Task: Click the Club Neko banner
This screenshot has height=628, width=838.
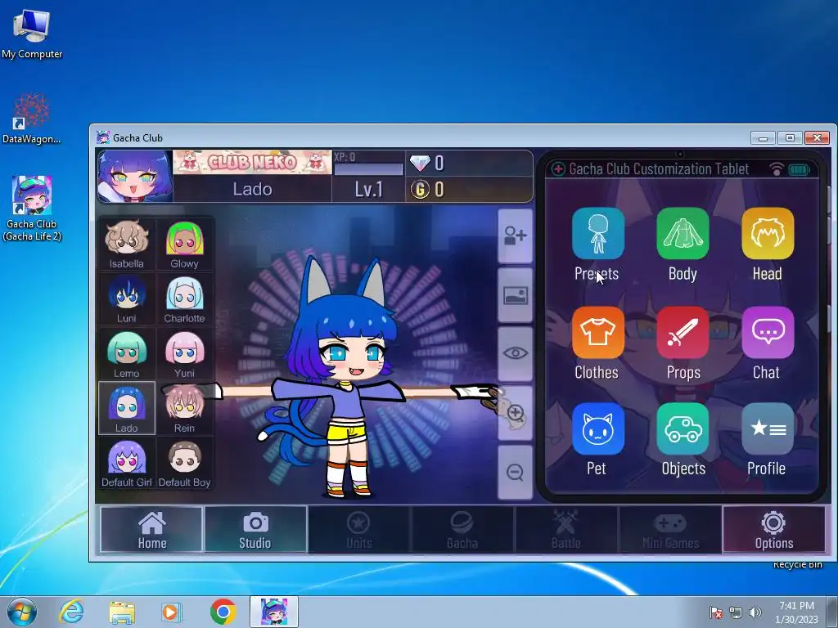Action: (252, 163)
